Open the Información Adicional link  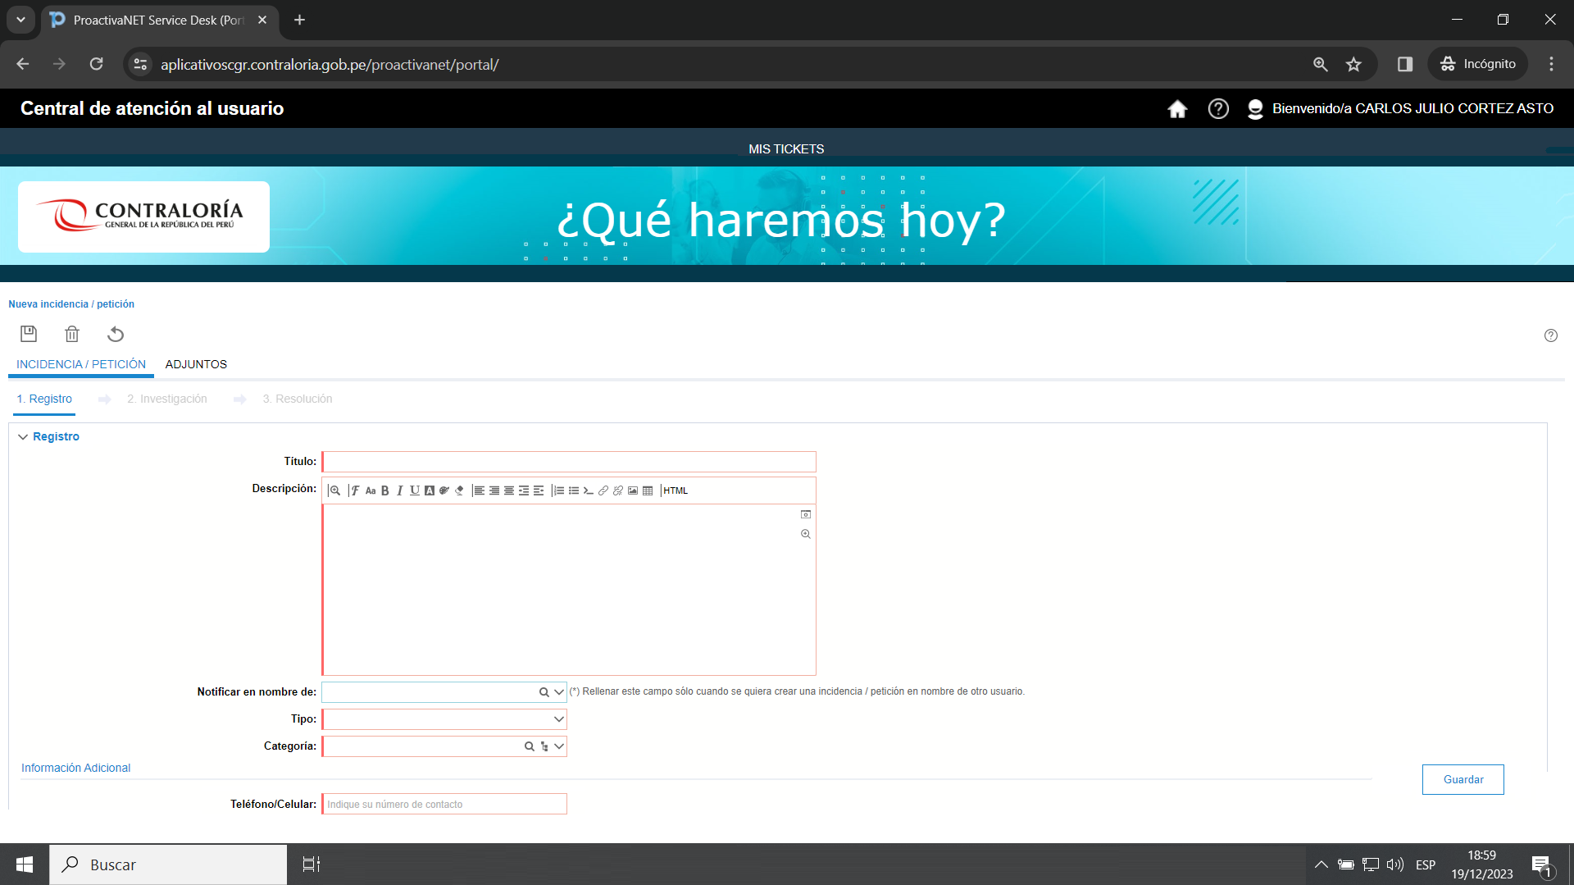75,768
